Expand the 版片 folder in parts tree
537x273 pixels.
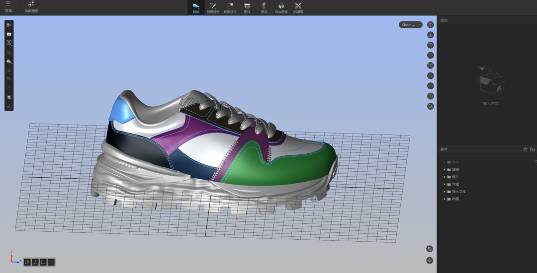[444, 177]
